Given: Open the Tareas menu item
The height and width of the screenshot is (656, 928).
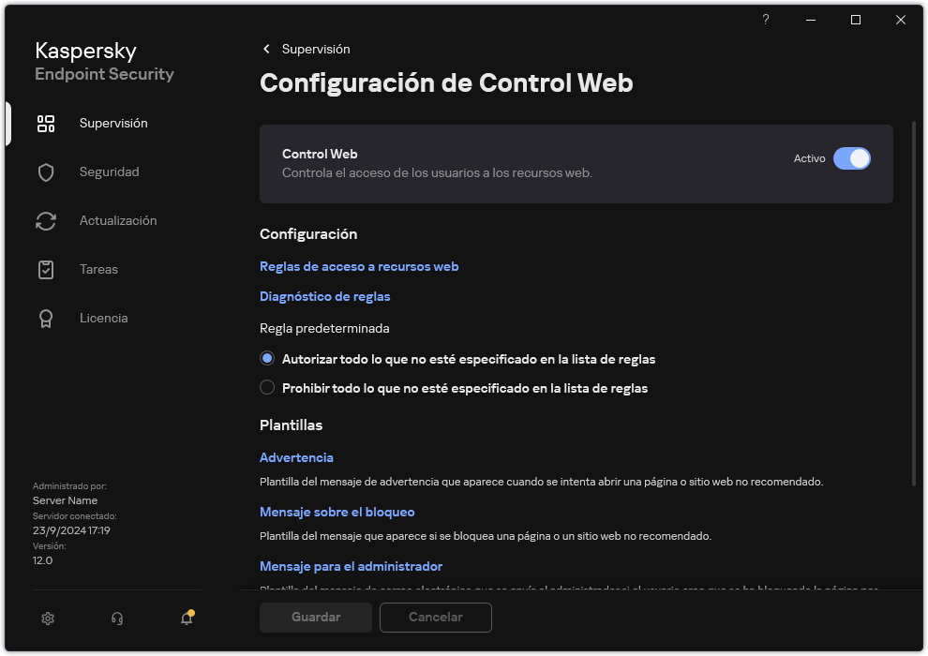Looking at the screenshot, I should 98,270.
